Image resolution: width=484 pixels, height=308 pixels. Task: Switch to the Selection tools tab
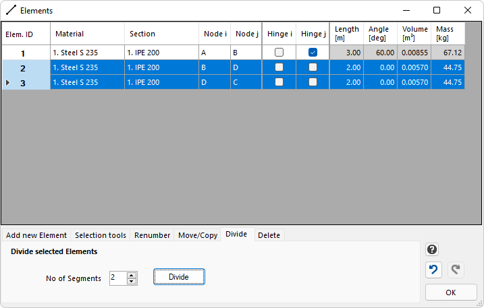point(101,235)
